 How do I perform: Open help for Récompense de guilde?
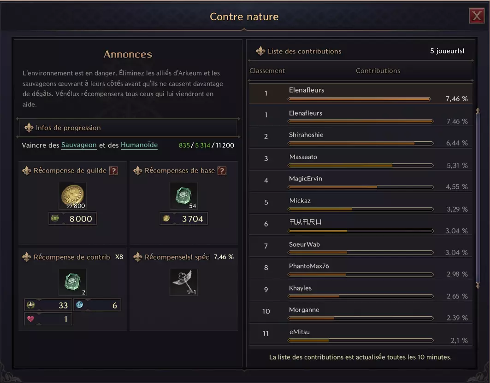click(113, 171)
